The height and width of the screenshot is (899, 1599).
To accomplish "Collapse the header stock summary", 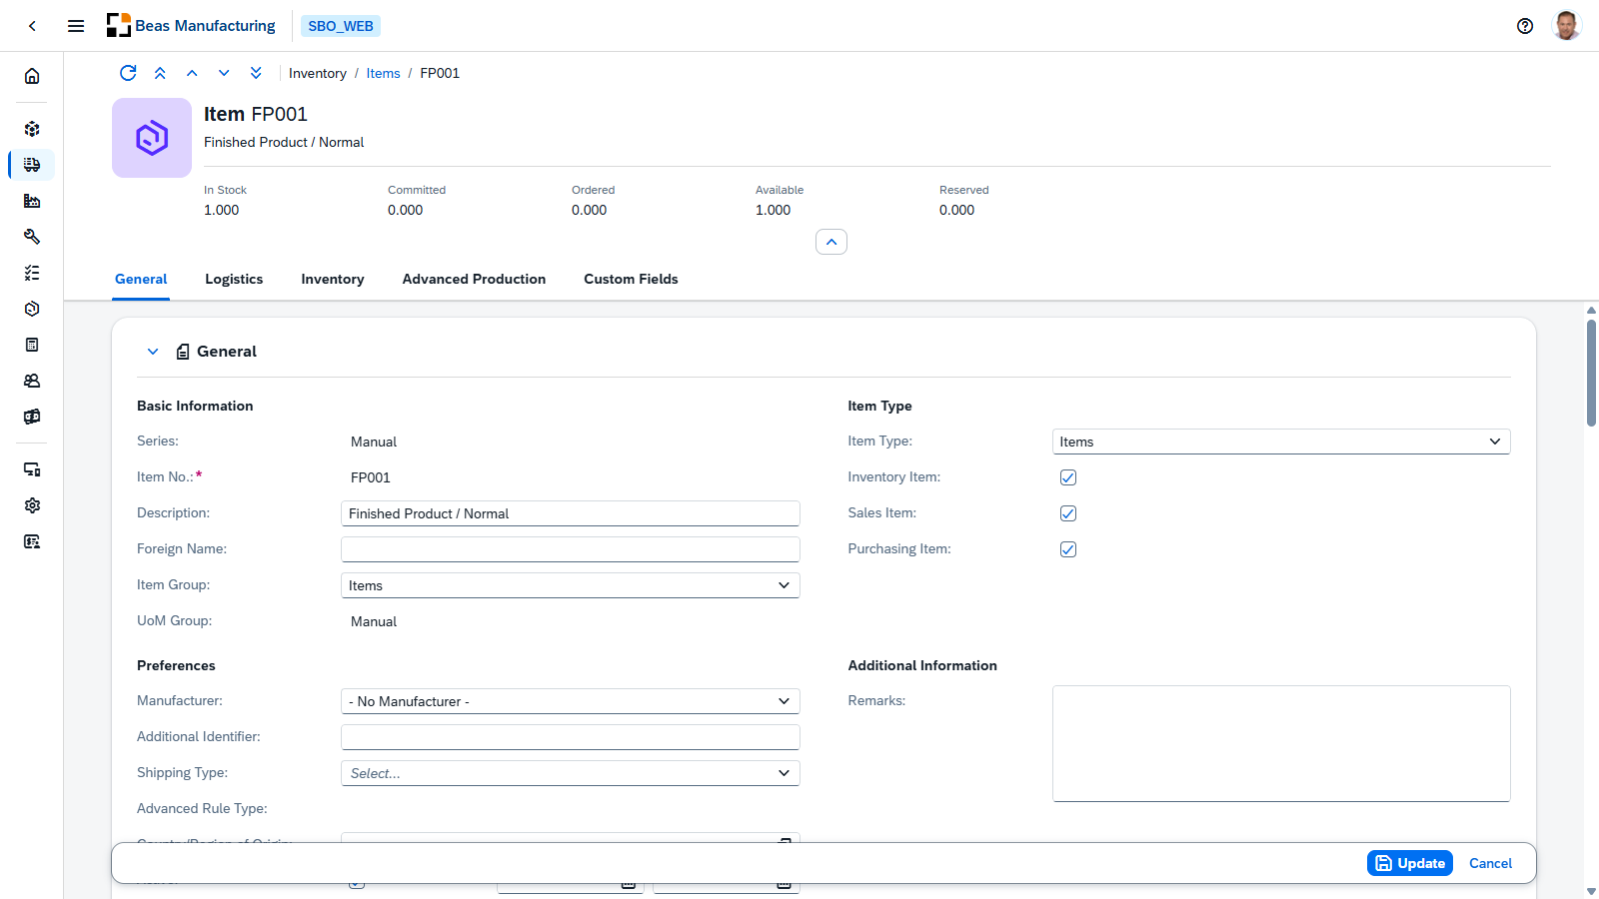I will (831, 242).
